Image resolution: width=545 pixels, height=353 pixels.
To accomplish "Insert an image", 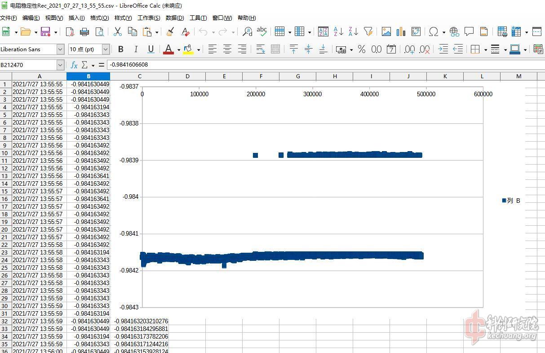I will (386, 31).
